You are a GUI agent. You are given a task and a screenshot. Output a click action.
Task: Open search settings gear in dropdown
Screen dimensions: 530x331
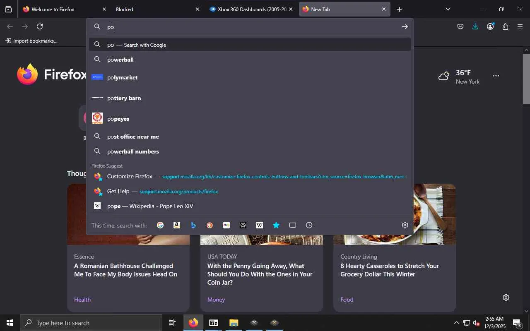(x=405, y=225)
